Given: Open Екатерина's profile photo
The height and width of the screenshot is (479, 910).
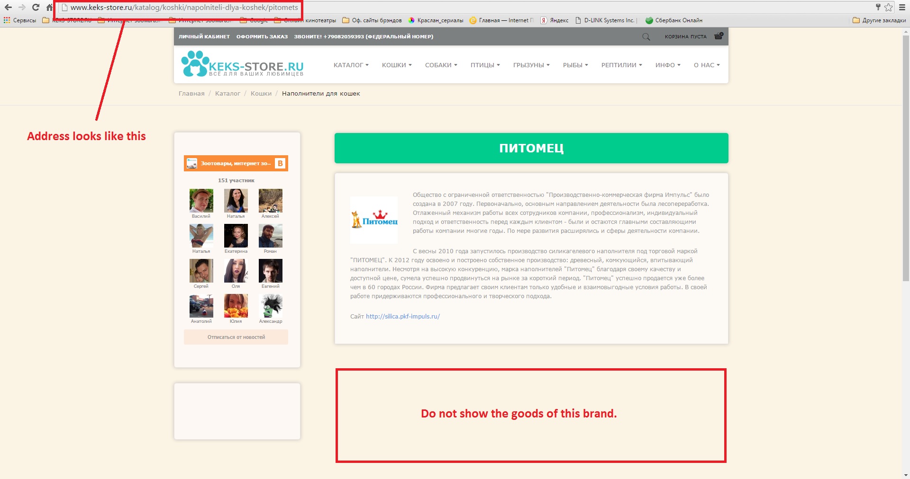Looking at the screenshot, I should (236, 236).
